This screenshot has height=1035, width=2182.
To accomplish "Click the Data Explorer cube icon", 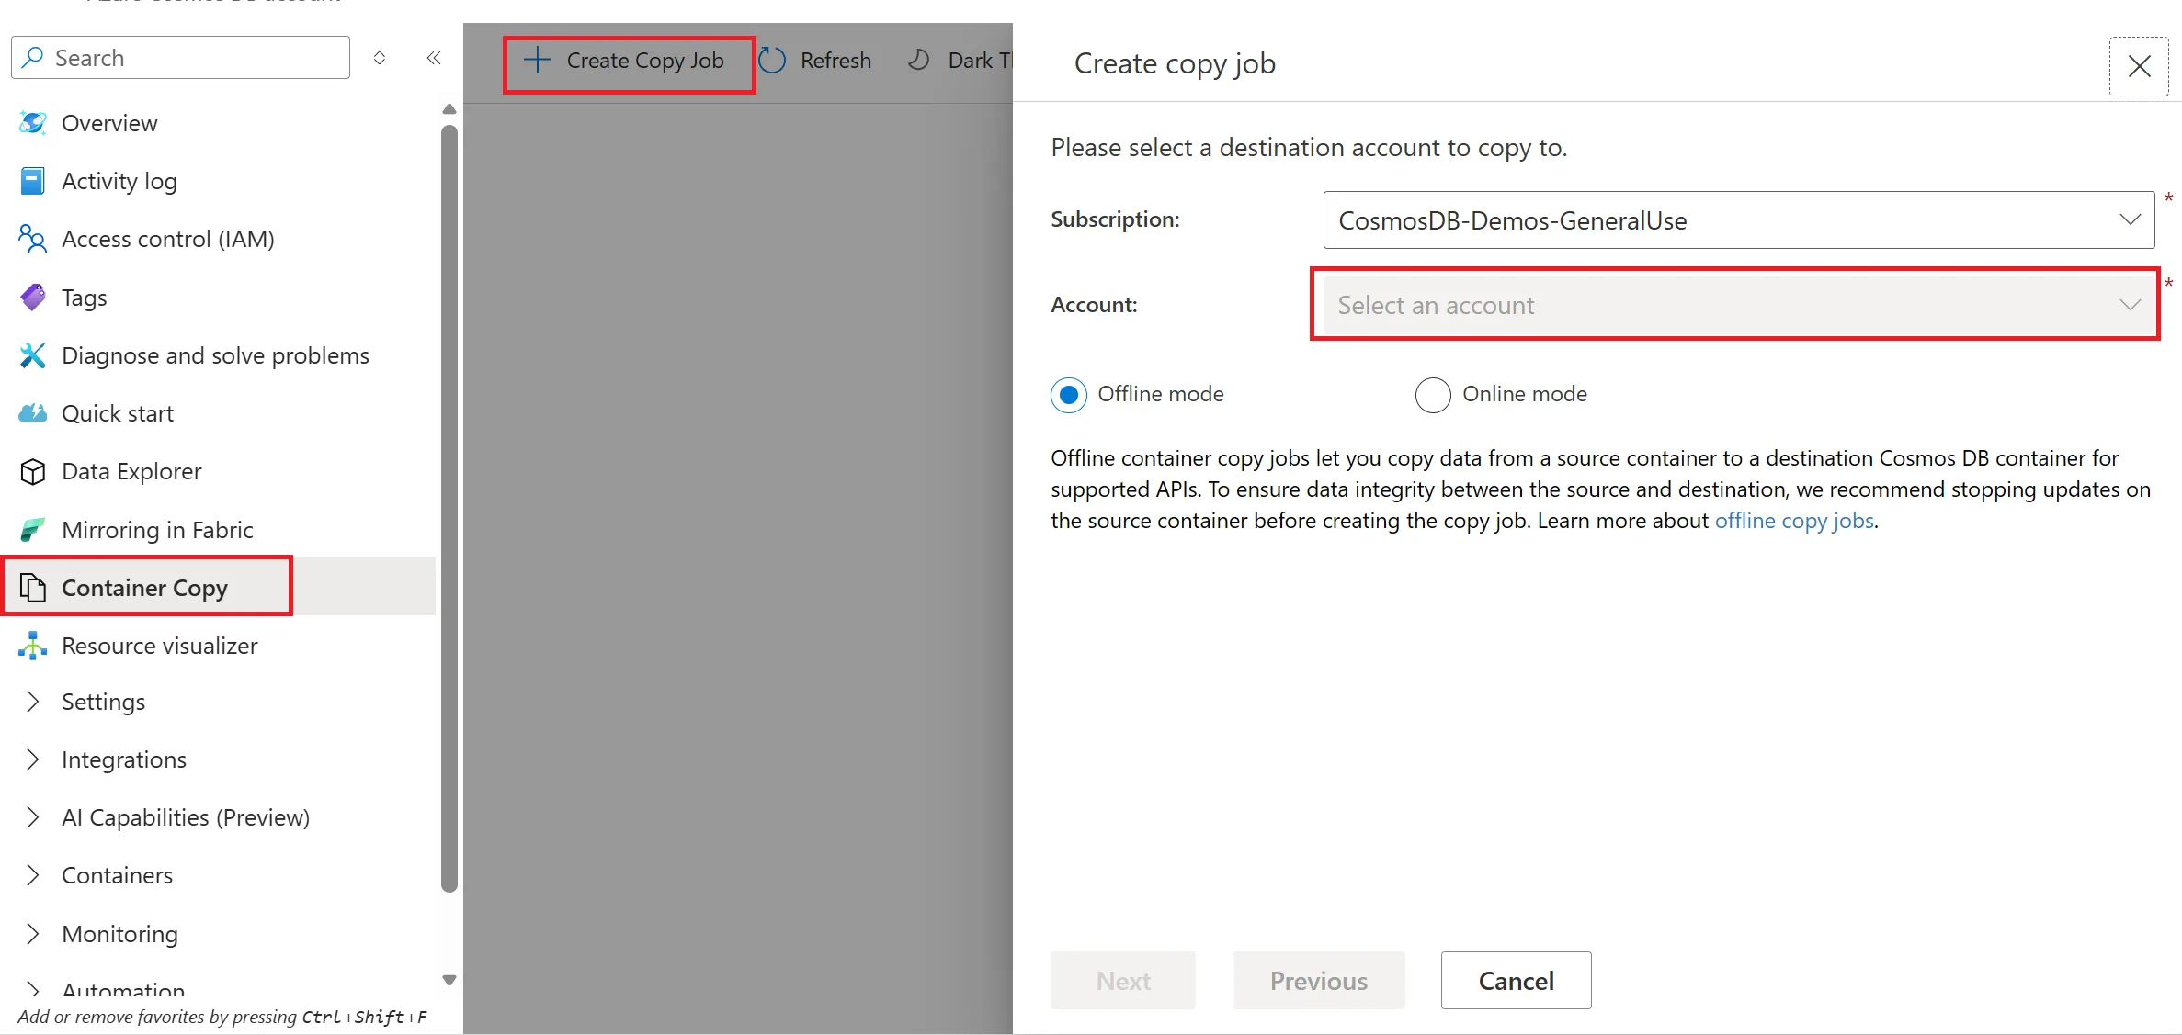I will [33, 471].
